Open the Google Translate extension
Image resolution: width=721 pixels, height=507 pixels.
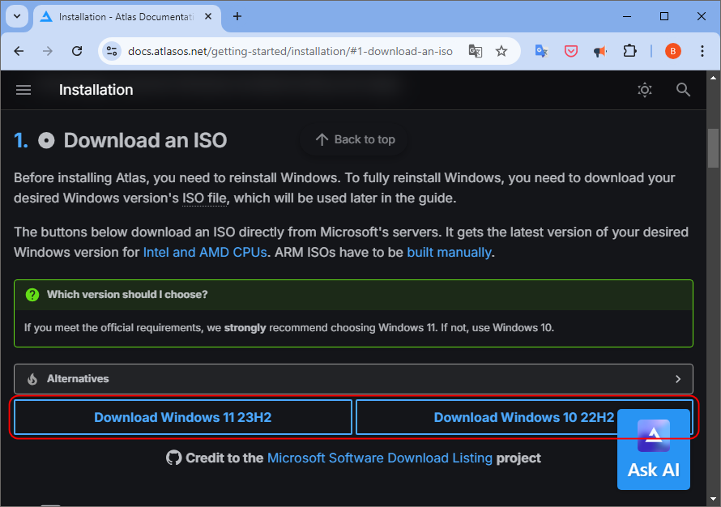click(541, 51)
